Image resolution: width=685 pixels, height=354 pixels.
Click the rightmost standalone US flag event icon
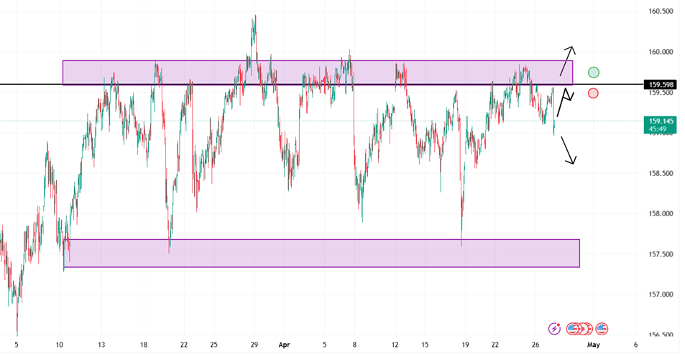[602, 328]
